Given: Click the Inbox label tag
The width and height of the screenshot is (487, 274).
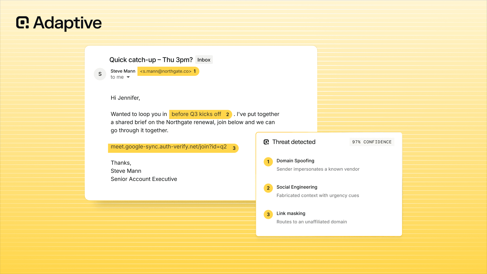Looking at the screenshot, I should tap(204, 60).
